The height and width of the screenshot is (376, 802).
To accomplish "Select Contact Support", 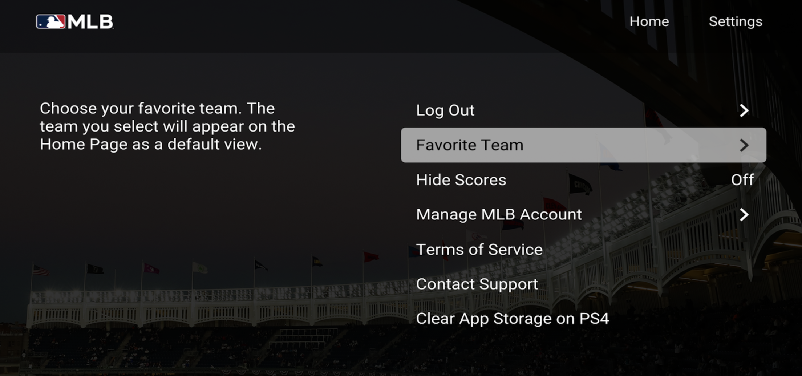I will (477, 284).
